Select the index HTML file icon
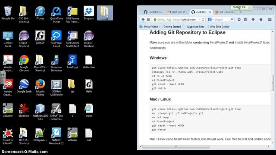The width and height of the screenshot is (276, 155). point(89,110)
